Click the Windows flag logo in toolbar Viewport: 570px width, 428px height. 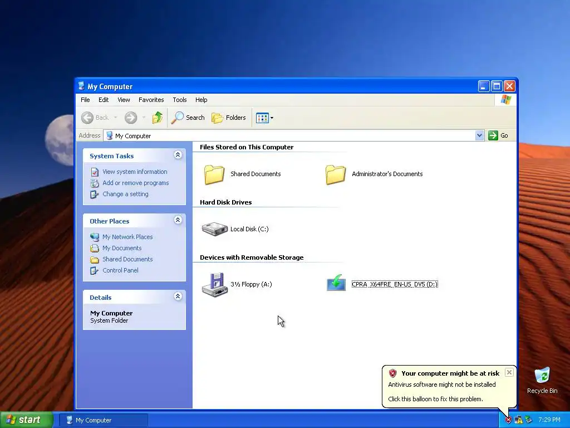pyautogui.click(x=505, y=100)
